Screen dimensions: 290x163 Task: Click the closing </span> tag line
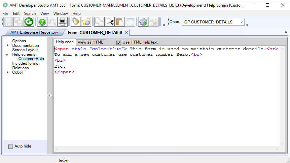64,72
